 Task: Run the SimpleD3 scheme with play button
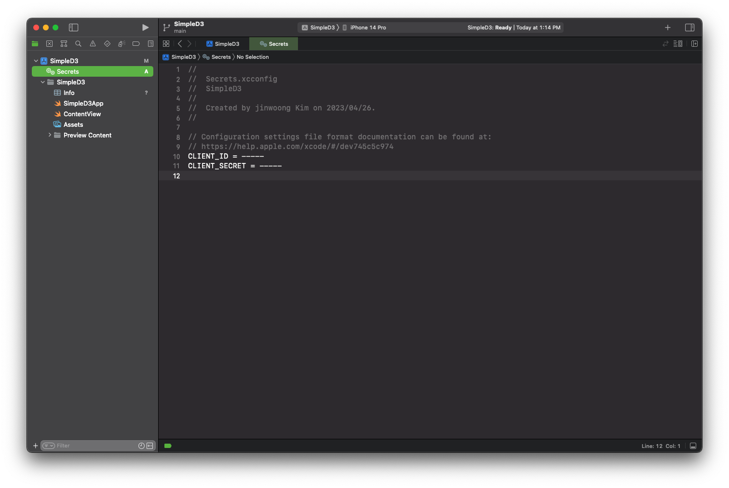pos(145,27)
